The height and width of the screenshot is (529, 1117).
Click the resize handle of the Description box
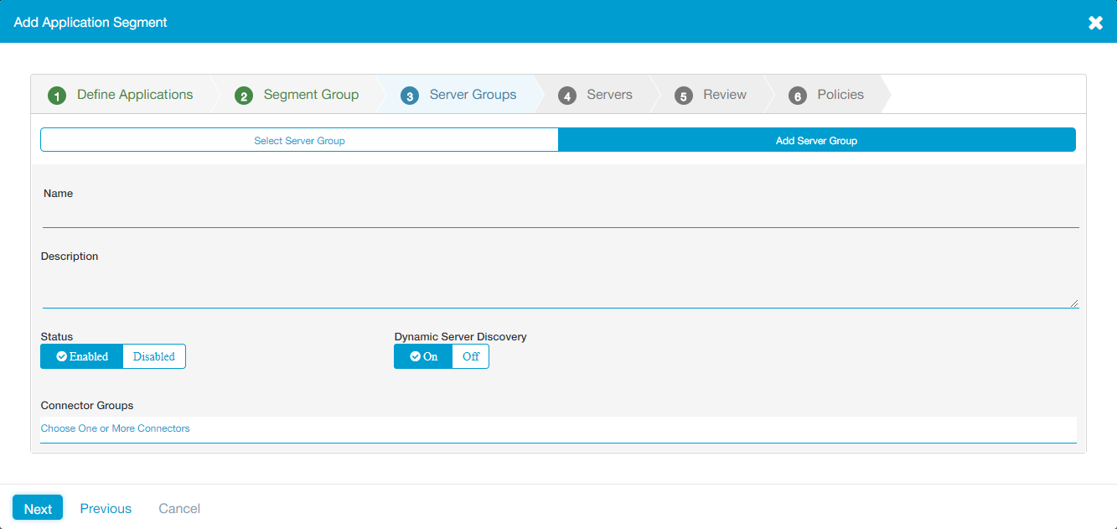pos(1073,302)
